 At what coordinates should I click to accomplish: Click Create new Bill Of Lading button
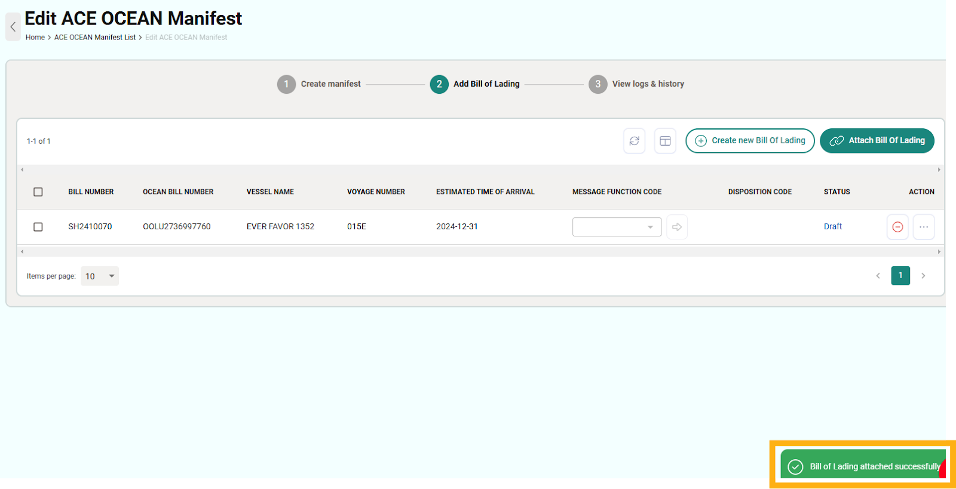(750, 141)
